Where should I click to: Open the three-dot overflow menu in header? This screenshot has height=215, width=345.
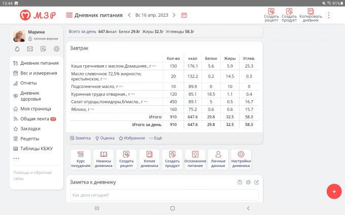coord(329,15)
